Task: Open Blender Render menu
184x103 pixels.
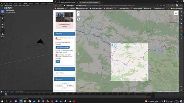Action: pos(11,3)
